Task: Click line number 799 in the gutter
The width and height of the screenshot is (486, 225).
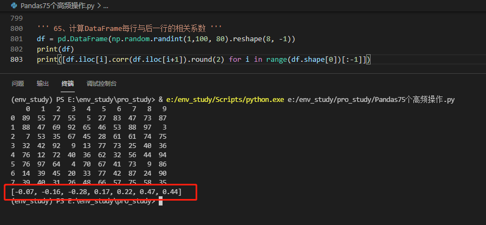Action: pos(16,18)
